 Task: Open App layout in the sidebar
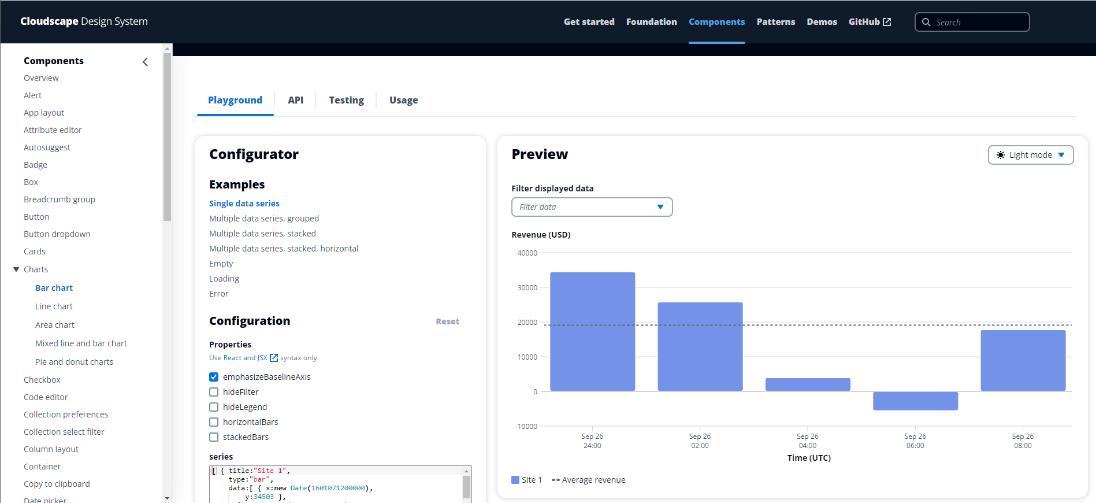click(44, 113)
